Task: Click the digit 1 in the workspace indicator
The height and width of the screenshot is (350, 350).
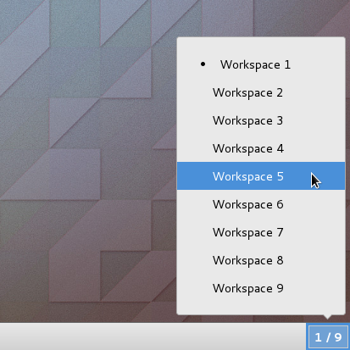Action: tap(318, 337)
